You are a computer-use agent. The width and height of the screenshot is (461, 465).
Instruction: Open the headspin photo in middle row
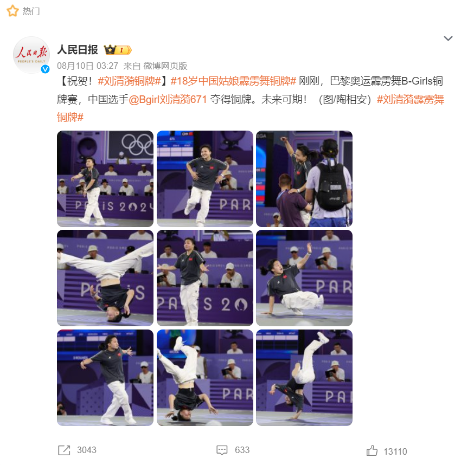coord(105,278)
